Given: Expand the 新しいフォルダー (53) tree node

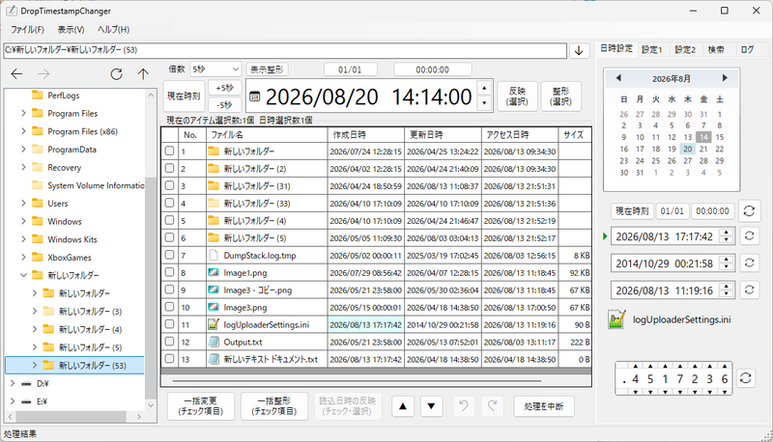Looking at the screenshot, I should click(x=35, y=365).
